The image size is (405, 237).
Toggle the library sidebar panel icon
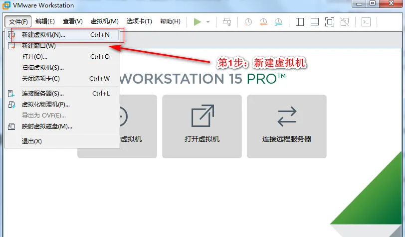coord(300,22)
